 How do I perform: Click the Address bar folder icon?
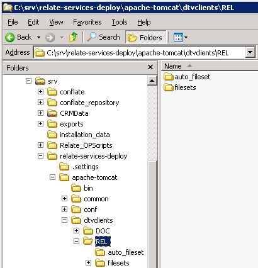tap(40, 52)
